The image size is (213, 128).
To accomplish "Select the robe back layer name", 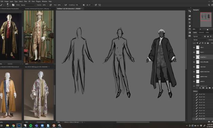I will click(x=203, y=67).
